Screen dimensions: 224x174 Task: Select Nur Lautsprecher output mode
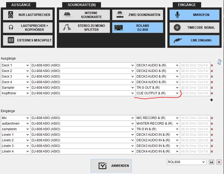point(28,15)
